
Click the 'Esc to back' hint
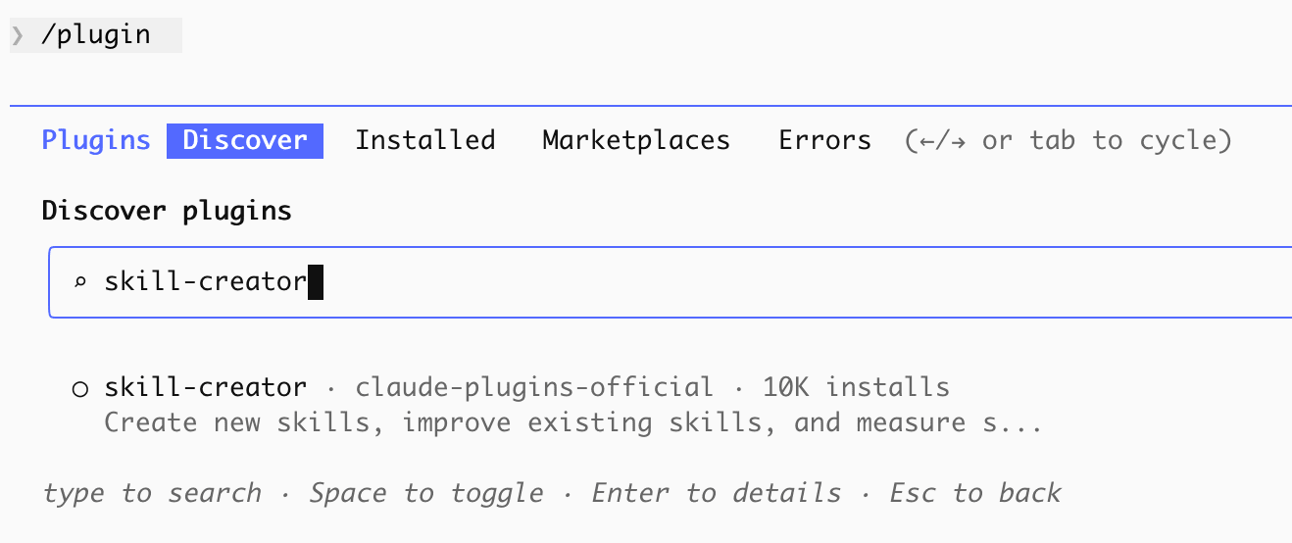974,493
